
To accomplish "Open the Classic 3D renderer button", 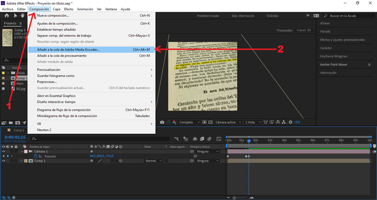I will pyautogui.click(x=303, y=30).
